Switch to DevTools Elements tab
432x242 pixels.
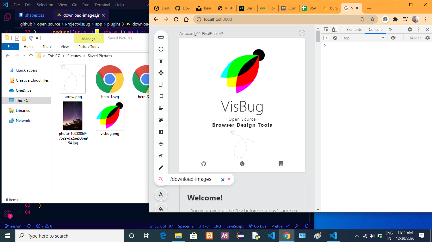(354, 29)
